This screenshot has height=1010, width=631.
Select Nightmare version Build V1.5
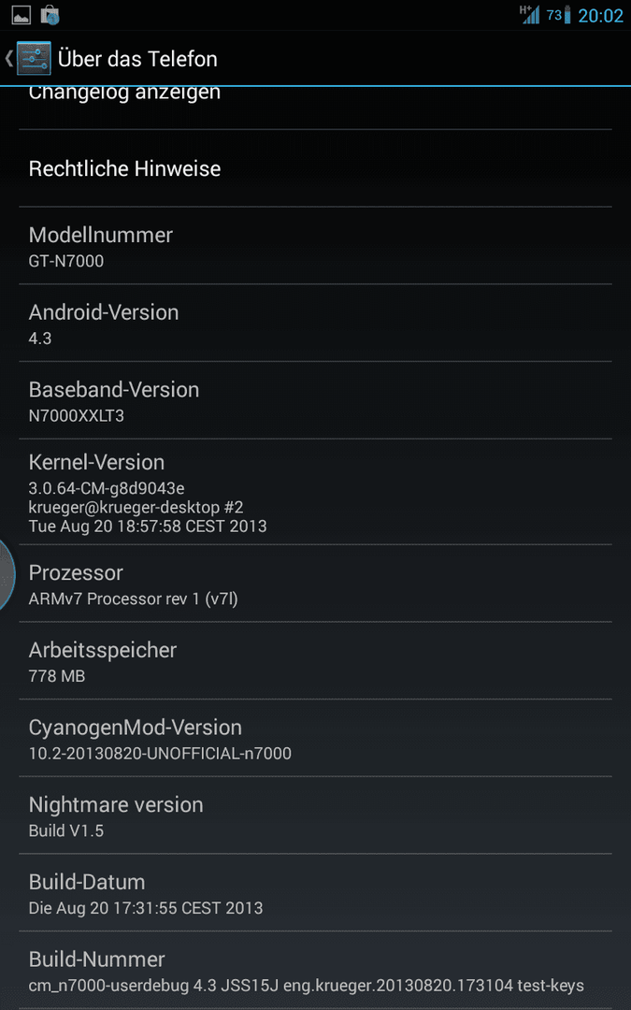[x=316, y=815]
